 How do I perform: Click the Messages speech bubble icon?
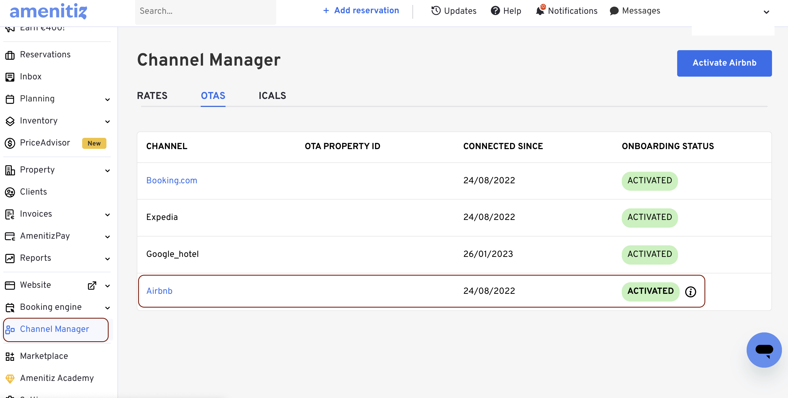pos(614,11)
